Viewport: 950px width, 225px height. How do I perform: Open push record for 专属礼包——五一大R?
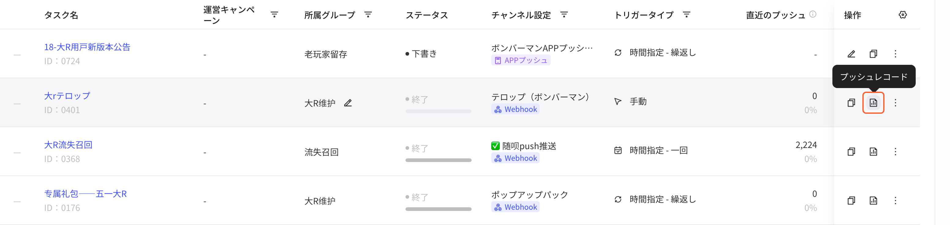pos(873,201)
